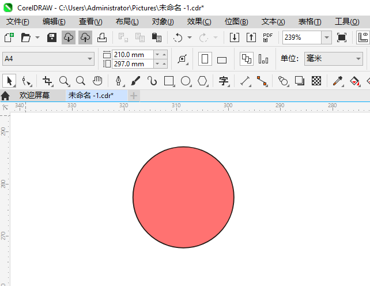Screen dimensions: 370x286
Task: Create a new document with New icon
Action: click(x=9, y=37)
